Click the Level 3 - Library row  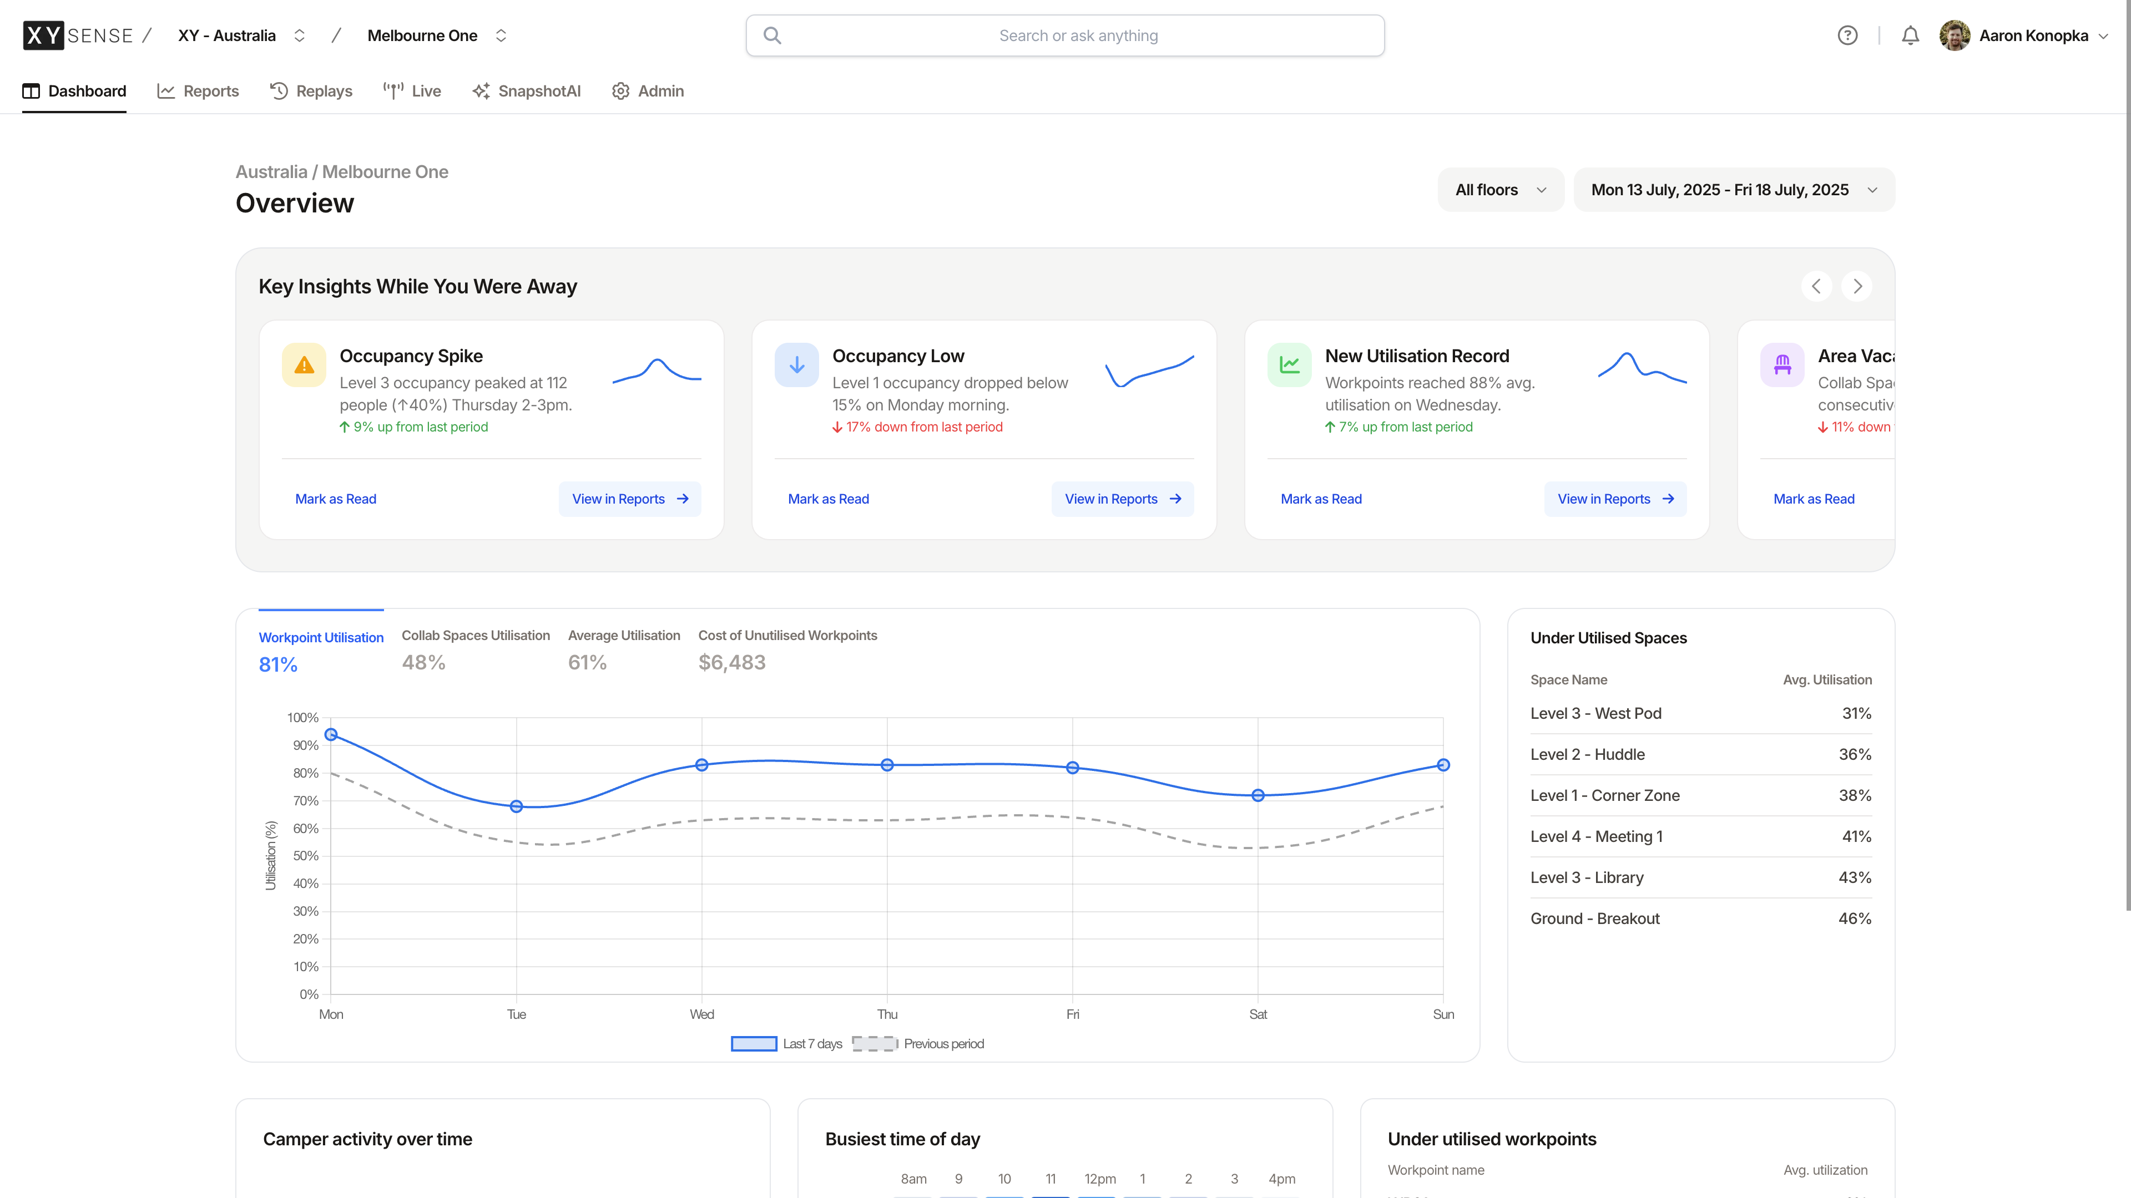(x=1701, y=877)
